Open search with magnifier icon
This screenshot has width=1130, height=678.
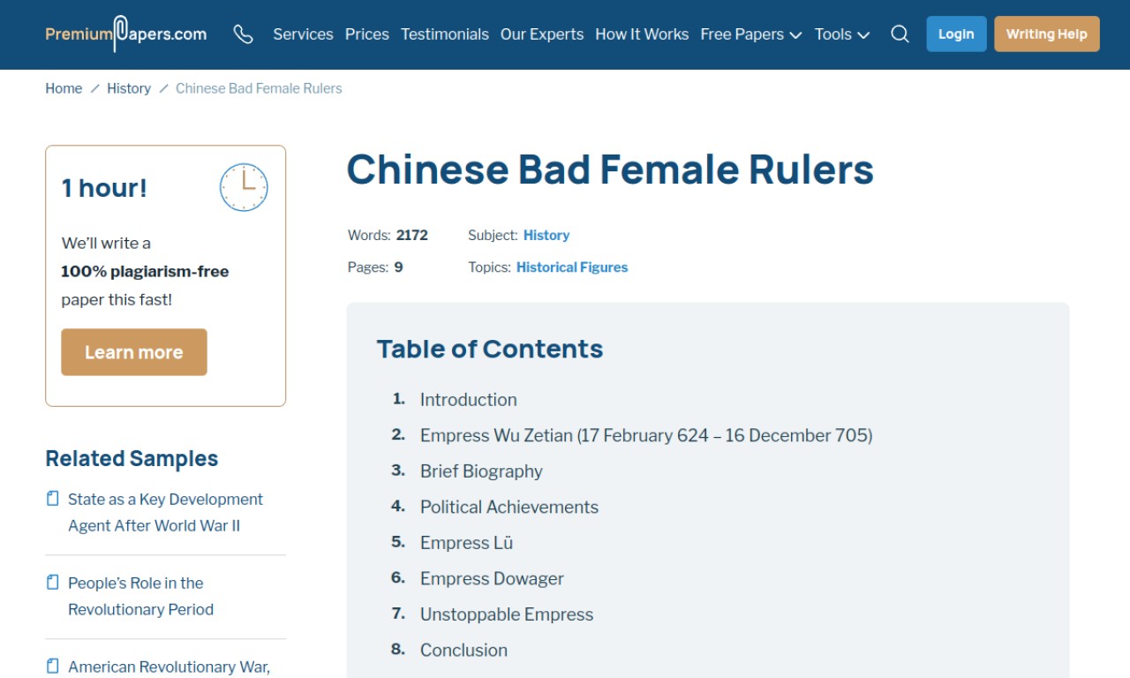click(x=900, y=34)
